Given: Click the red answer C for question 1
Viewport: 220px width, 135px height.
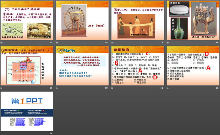Looking at the screenshot, I should coord(147,54).
